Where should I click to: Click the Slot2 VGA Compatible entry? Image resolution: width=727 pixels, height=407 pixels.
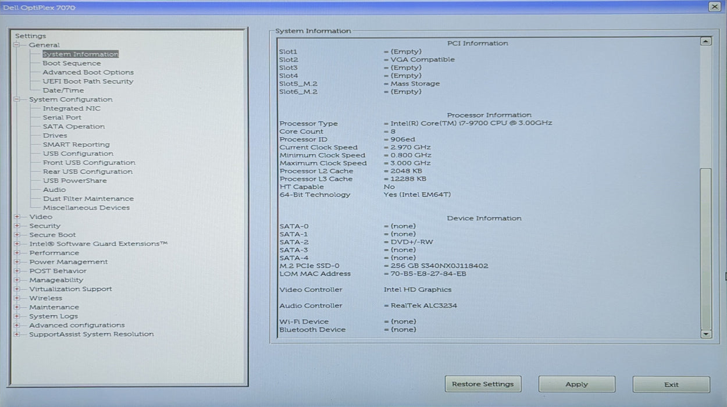click(422, 60)
